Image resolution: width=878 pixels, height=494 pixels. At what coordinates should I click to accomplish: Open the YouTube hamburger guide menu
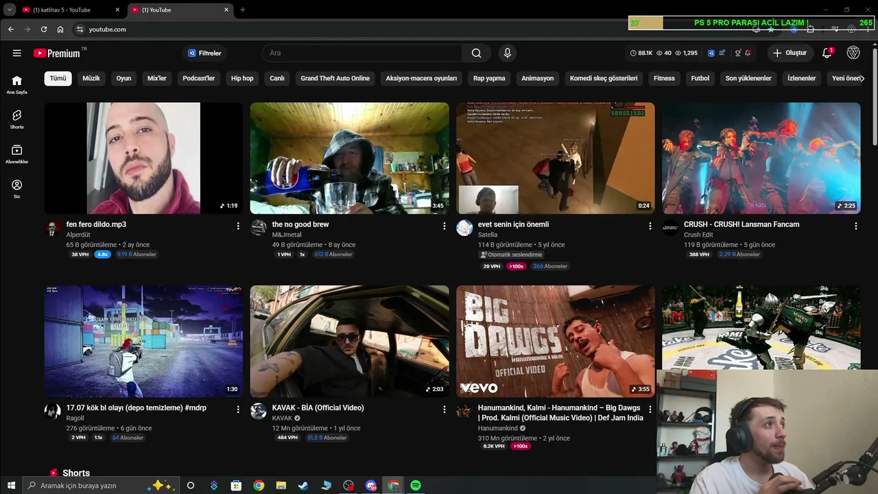pos(16,53)
